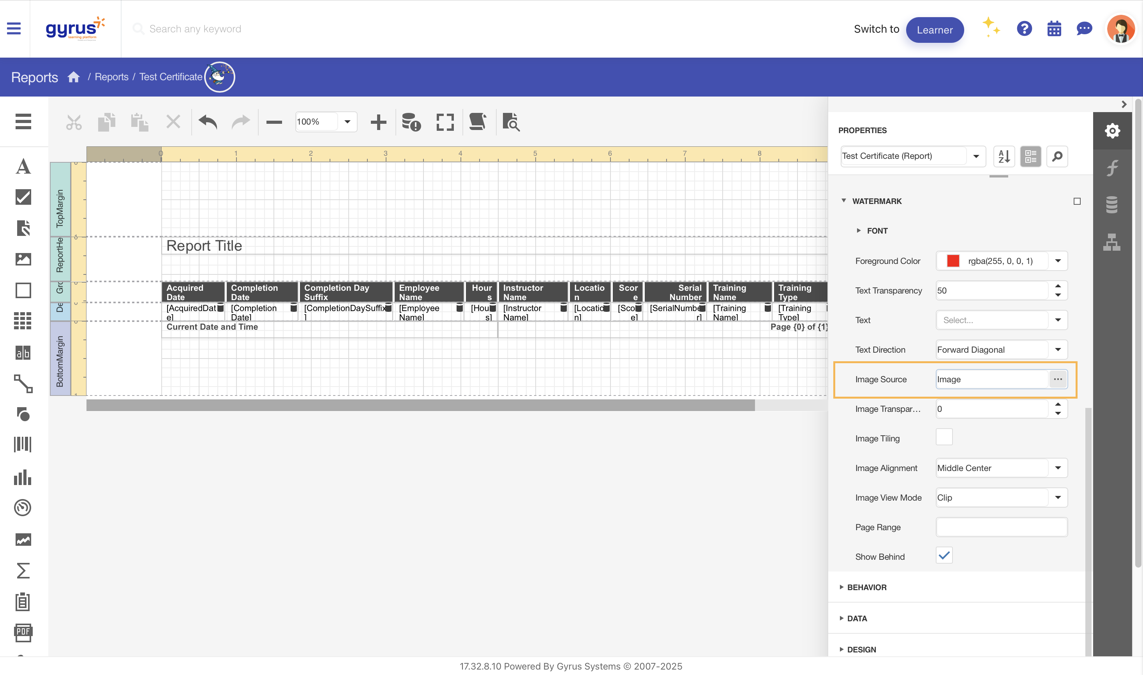
Task: Click the Reports breadcrumb link
Action: pos(111,77)
